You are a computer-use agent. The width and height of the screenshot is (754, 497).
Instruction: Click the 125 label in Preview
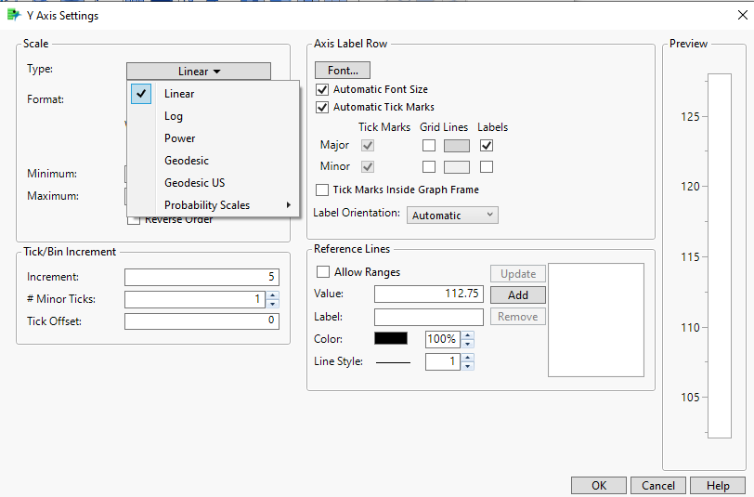(690, 116)
